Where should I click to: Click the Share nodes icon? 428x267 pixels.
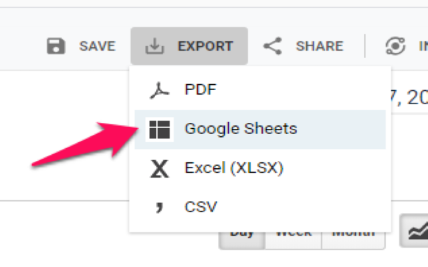(x=272, y=46)
